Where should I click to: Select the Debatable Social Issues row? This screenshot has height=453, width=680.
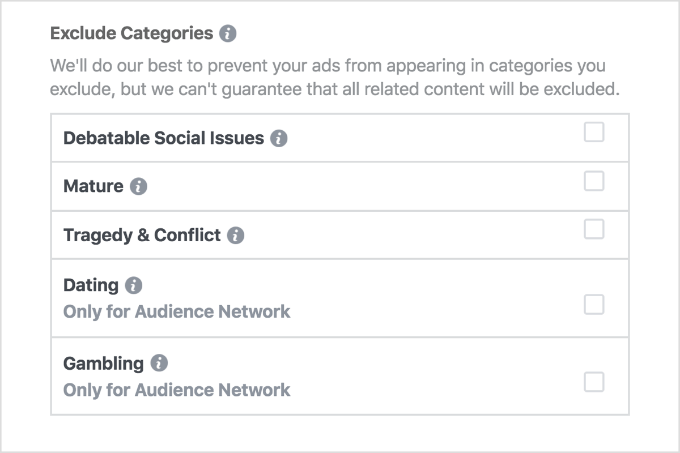(x=165, y=138)
